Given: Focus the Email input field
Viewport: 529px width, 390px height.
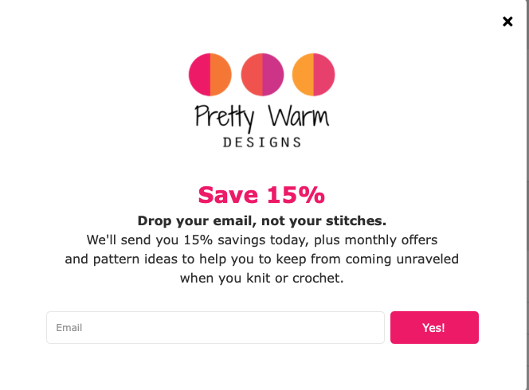Looking at the screenshot, I should 215,328.
